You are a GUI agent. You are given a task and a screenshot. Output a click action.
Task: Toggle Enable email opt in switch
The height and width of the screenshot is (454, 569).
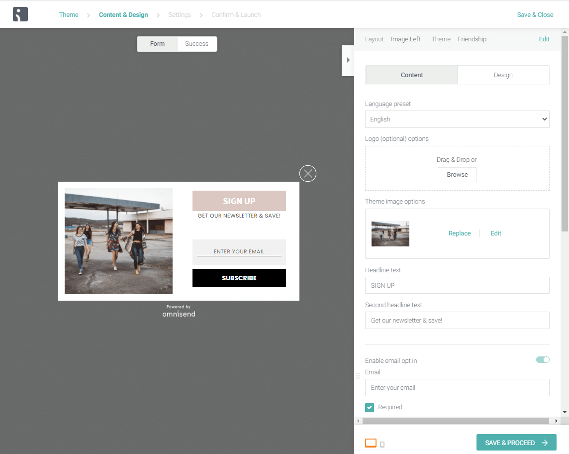[543, 359]
